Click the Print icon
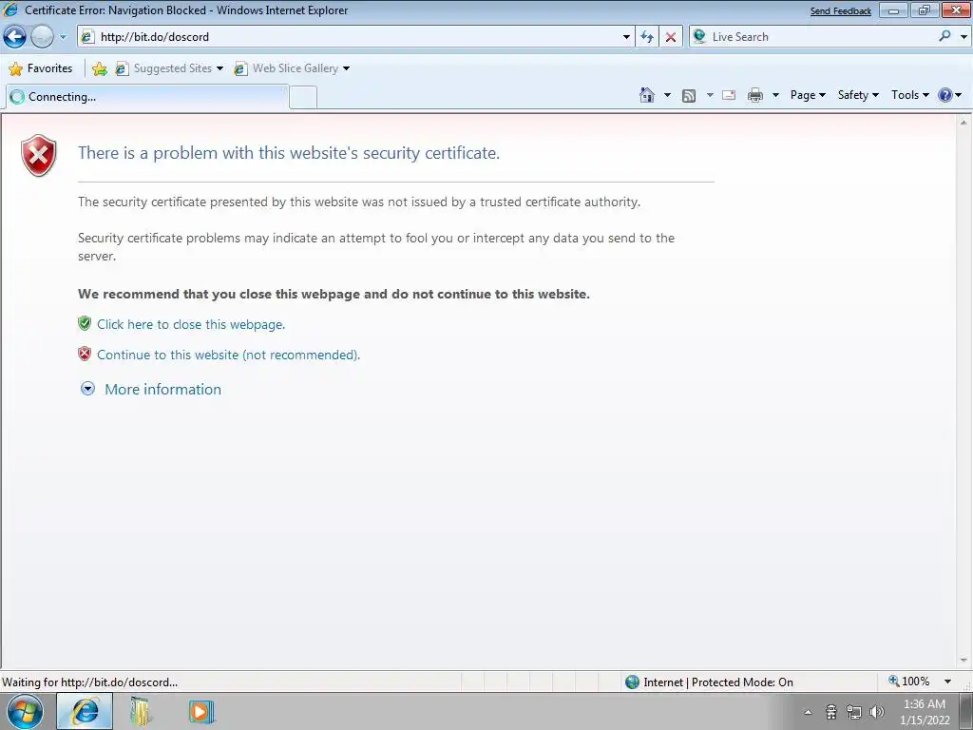 (x=755, y=95)
